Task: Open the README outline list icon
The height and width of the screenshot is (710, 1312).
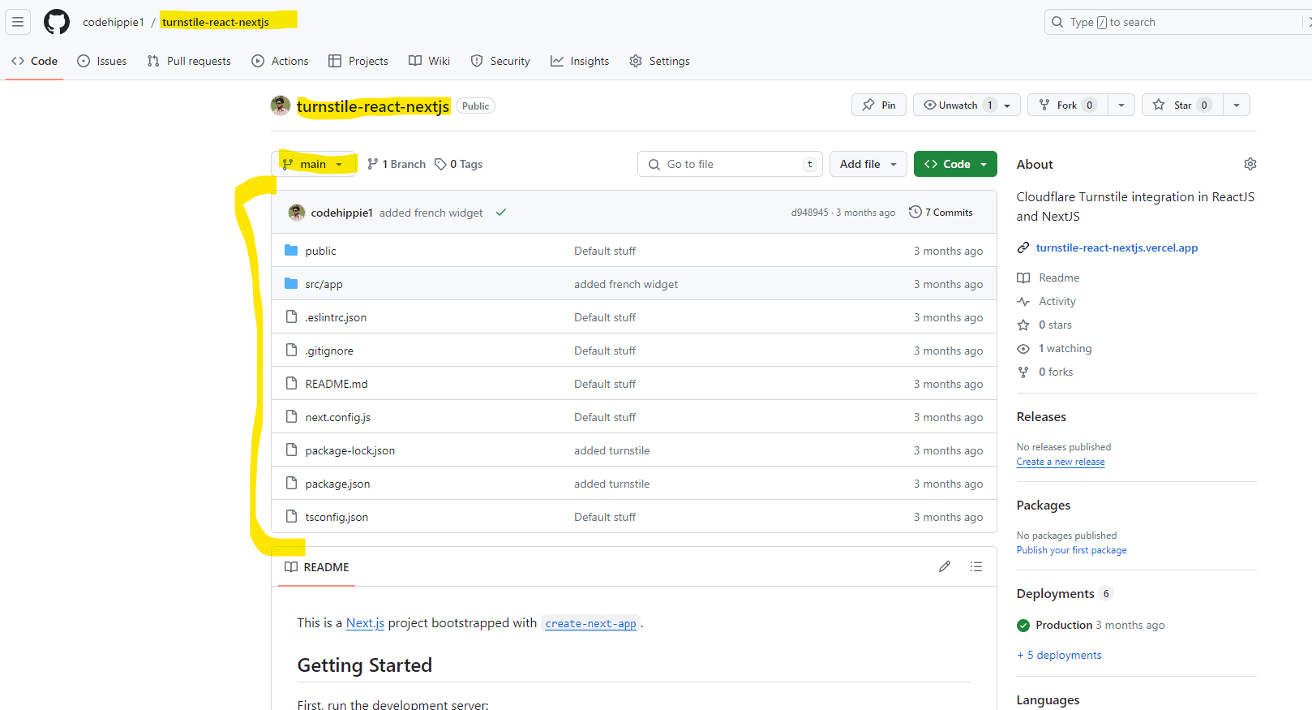Action: pyautogui.click(x=976, y=566)
